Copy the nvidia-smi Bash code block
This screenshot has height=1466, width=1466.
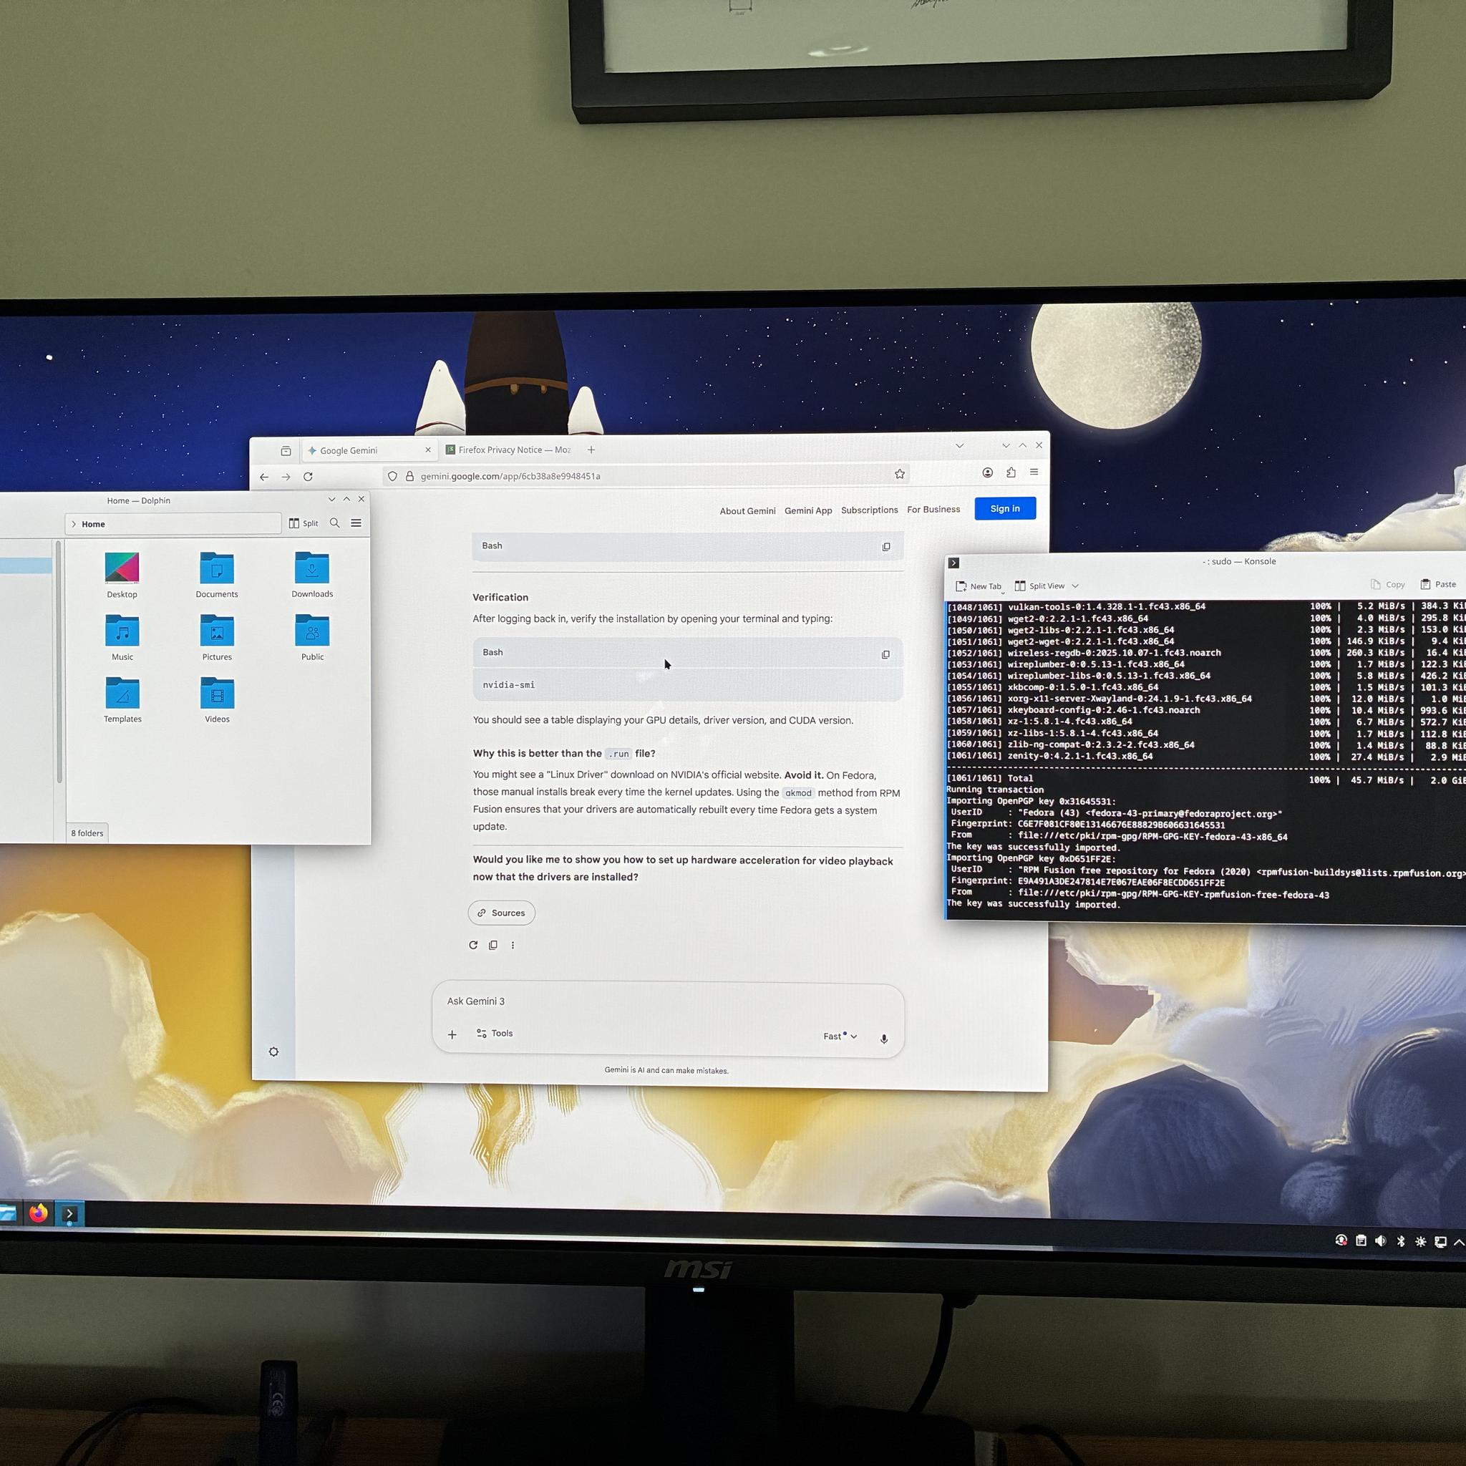pos(885,654)
